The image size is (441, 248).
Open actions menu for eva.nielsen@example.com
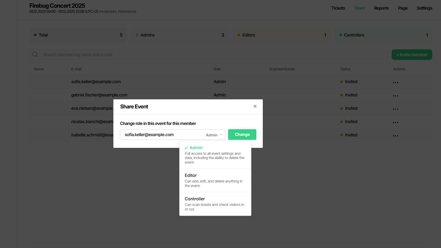tap(396, 108)
